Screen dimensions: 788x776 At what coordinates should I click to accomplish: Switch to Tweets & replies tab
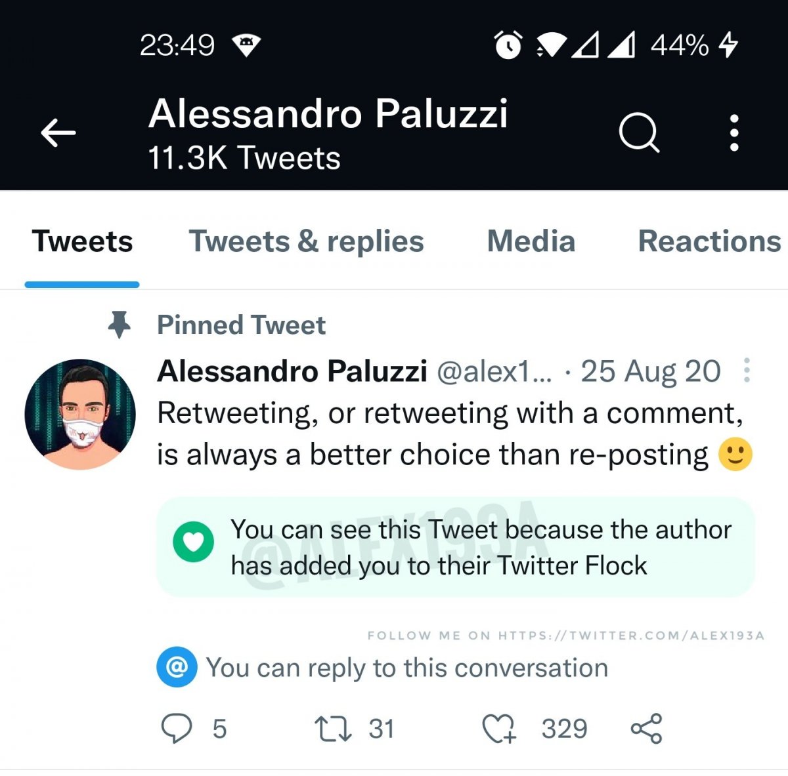tap(307, 241)
